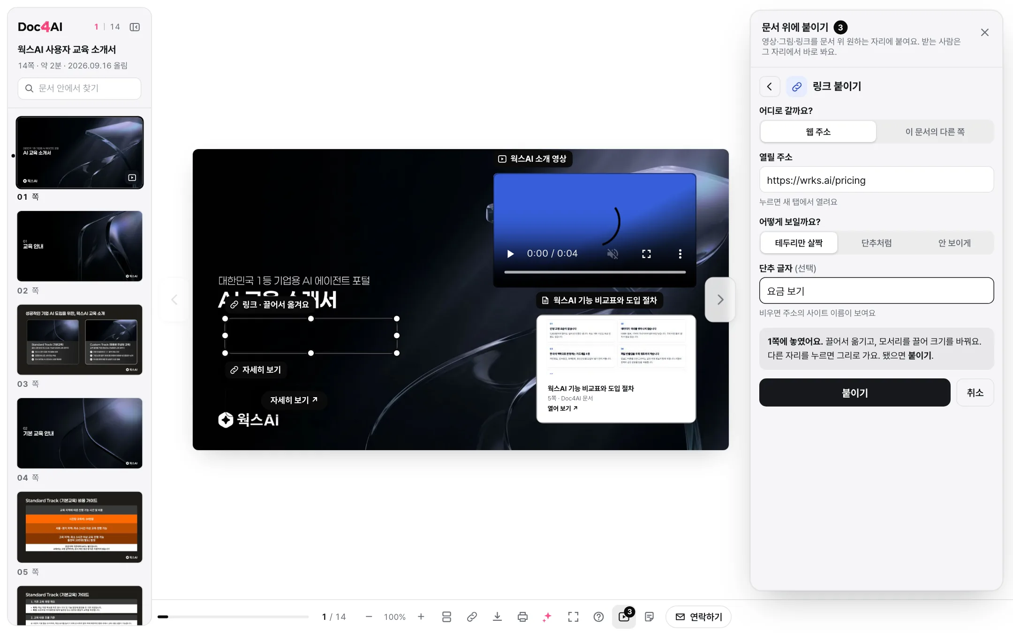The height and width of the screenshot is (633, 1013).
Task: Open the notes icon in bottom toolbar
Action: [649, 617]
